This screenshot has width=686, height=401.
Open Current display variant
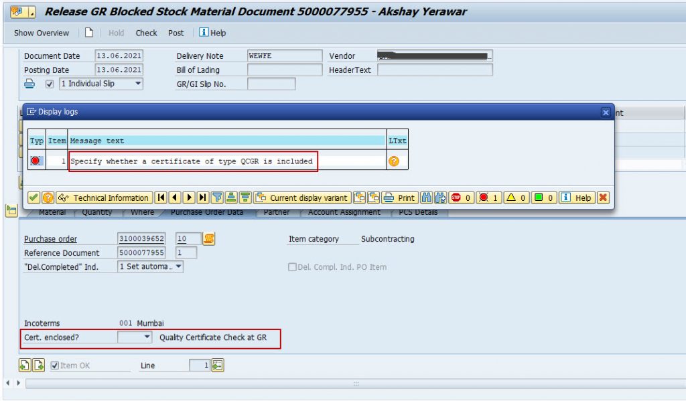coord(302,197)
